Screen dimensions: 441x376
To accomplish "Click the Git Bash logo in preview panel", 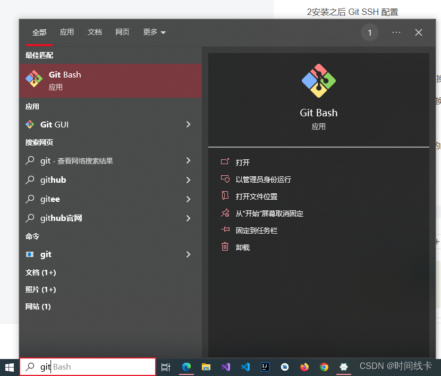I will [x=318, y=81].
